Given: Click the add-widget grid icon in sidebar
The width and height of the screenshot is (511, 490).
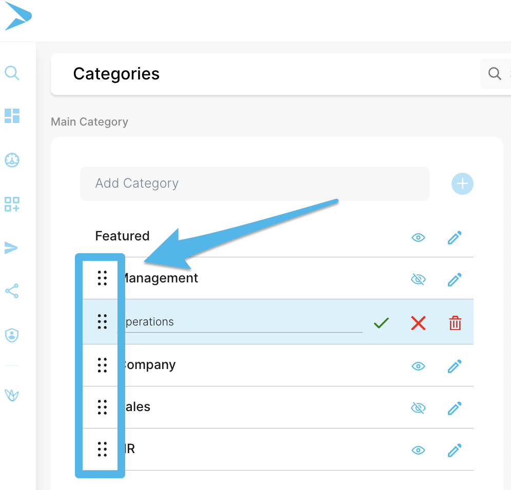Looking at the screenshot, I should tap(12, 204).
